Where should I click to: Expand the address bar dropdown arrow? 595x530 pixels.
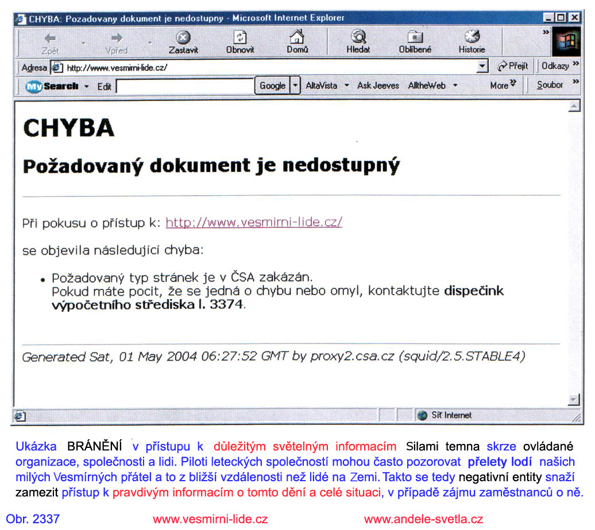click(482, 67)
